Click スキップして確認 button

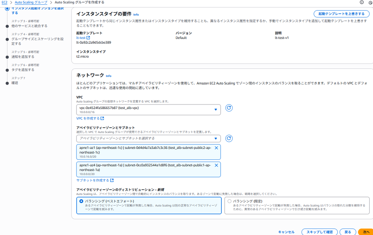pyautogui.click(x=319, y=232)
